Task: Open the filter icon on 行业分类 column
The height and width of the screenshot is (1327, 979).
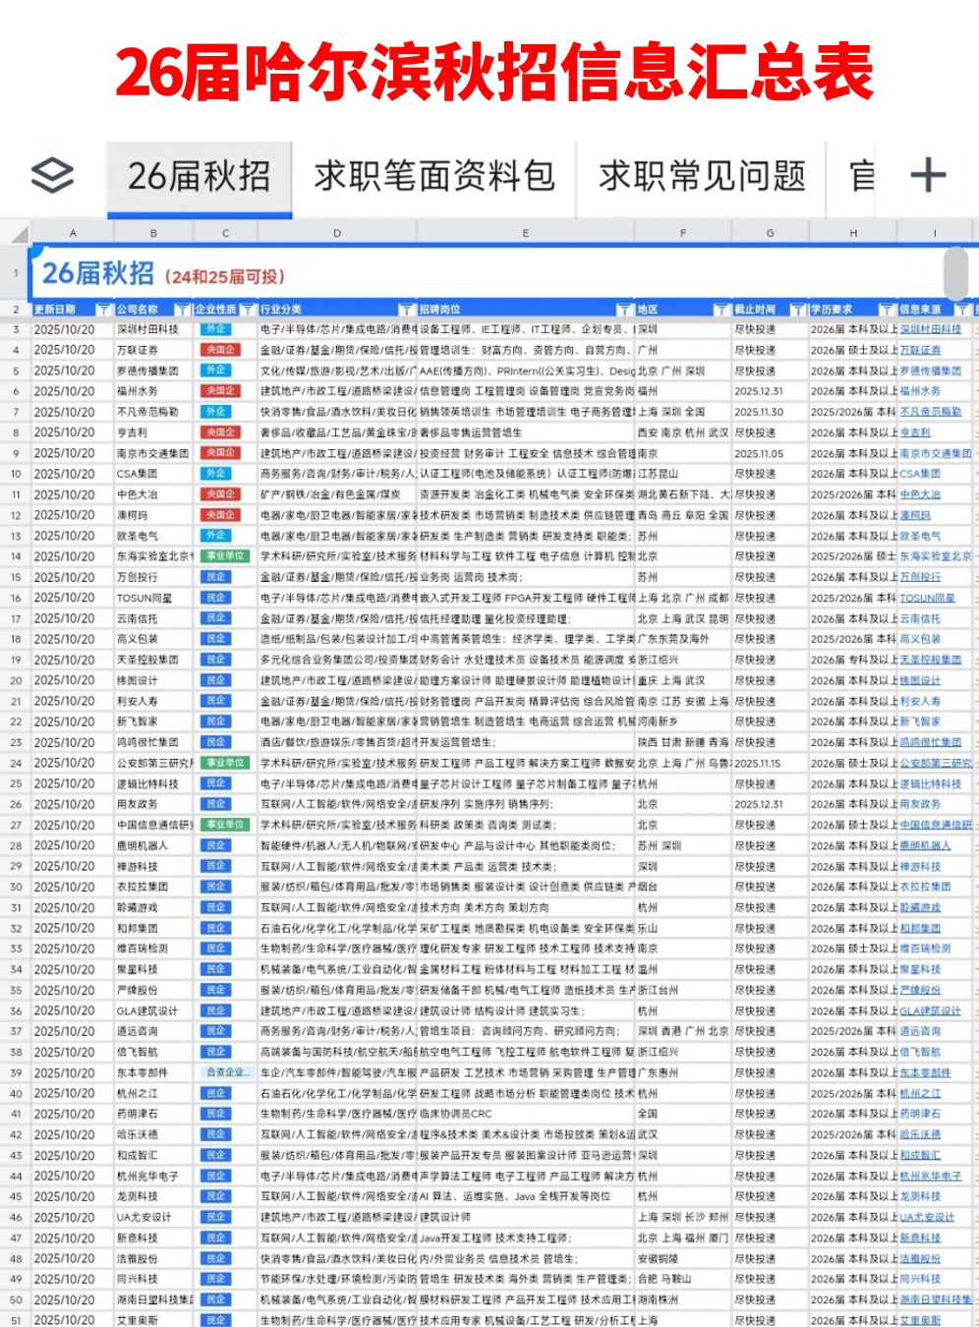Action: (405, 308)
